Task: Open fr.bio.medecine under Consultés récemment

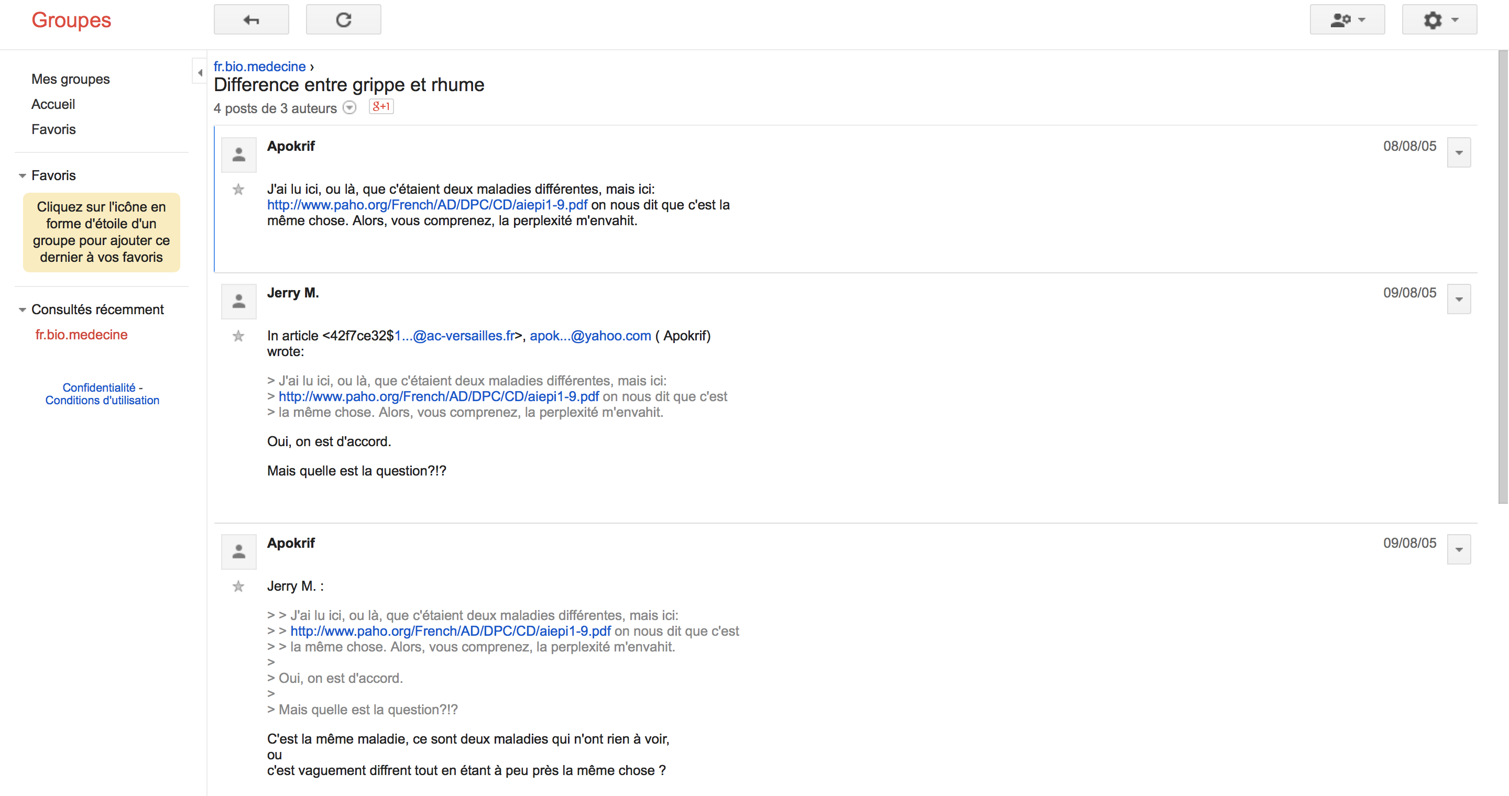Action: click(x=81, y=335)
